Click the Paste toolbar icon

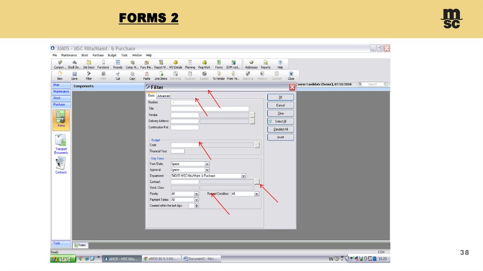coord(147,76)
